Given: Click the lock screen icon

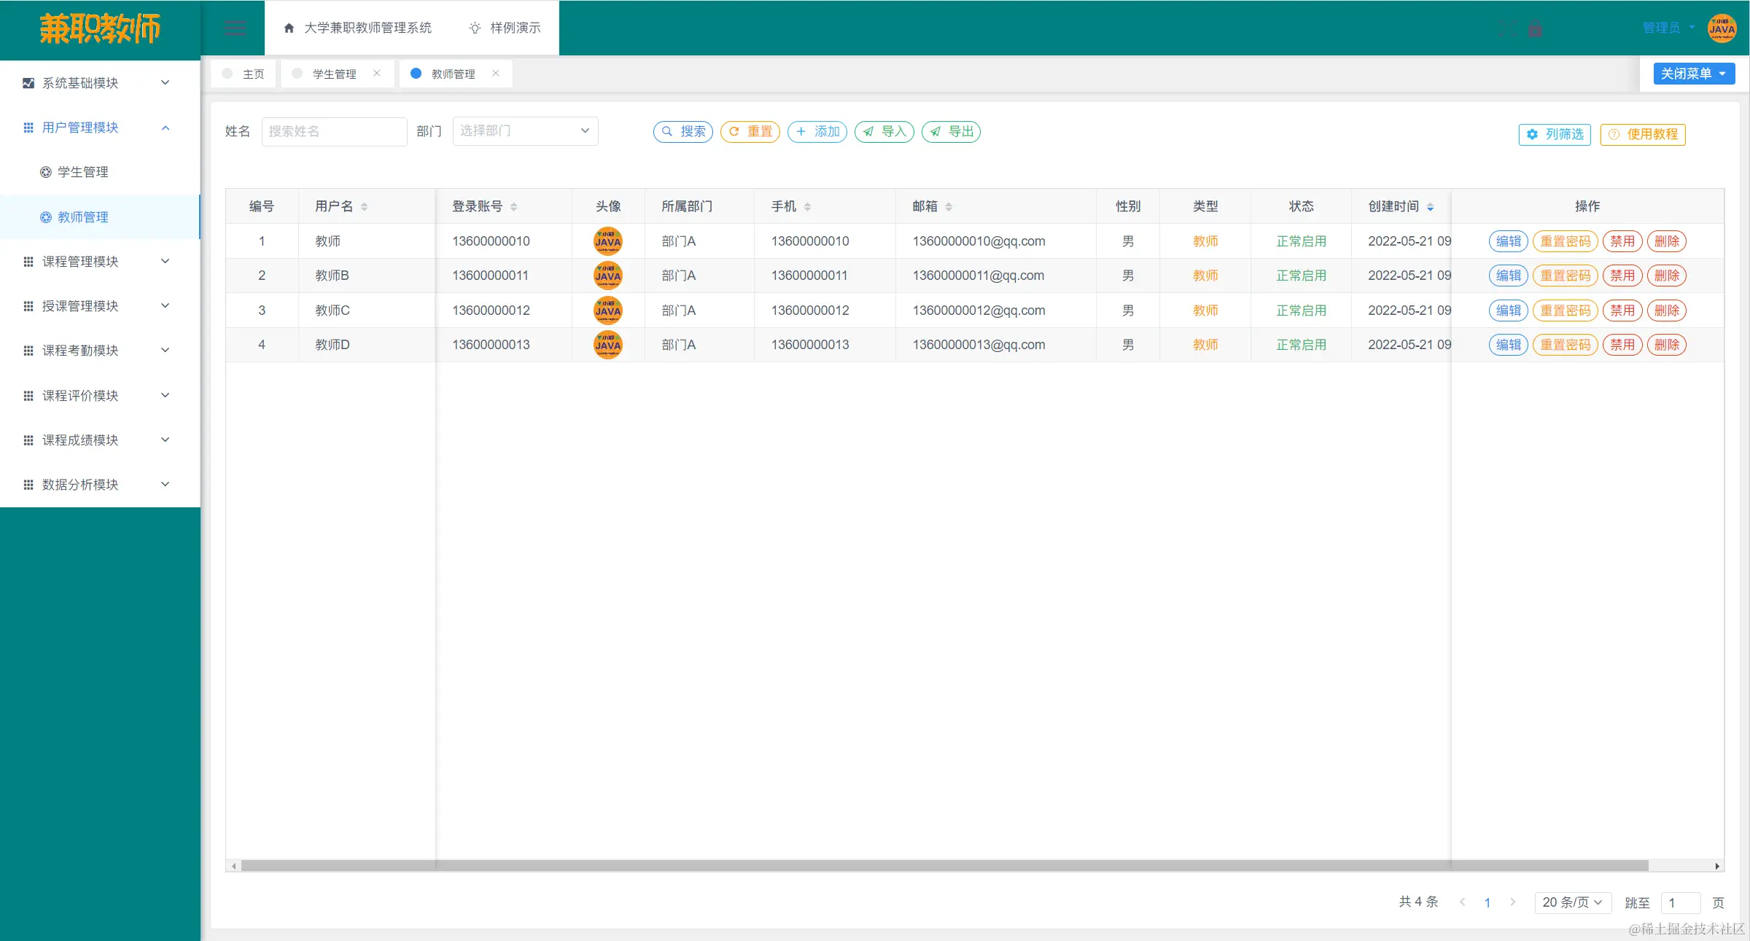Looking at the screenshot, I should coord(1536,29).
